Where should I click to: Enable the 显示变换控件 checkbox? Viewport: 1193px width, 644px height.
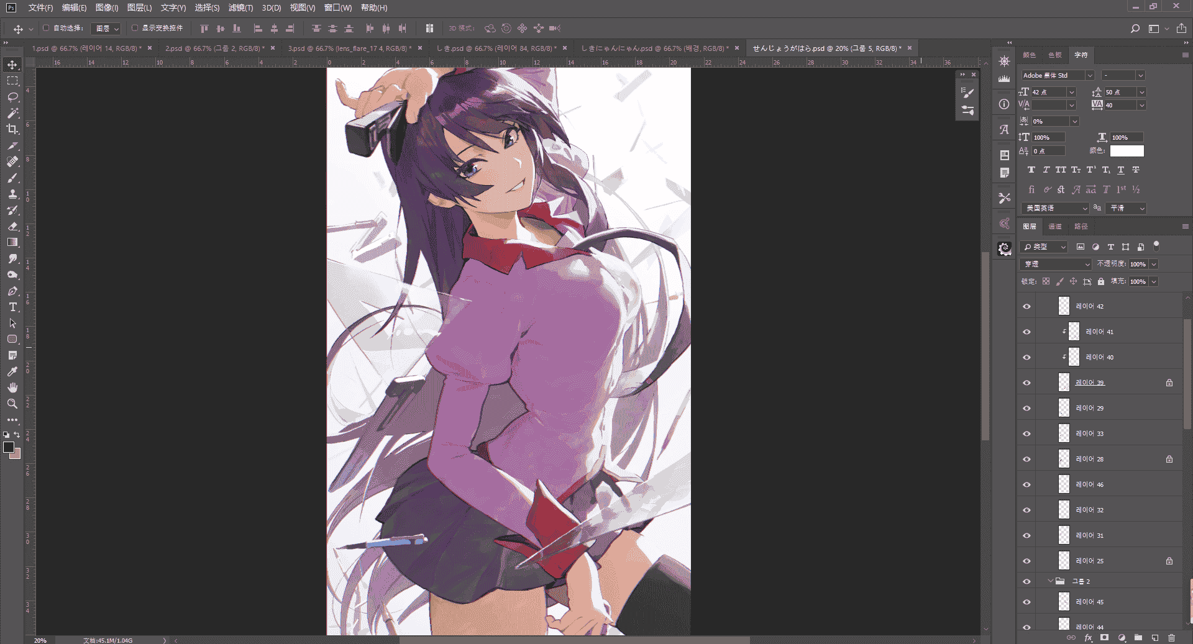click(134, 28)
